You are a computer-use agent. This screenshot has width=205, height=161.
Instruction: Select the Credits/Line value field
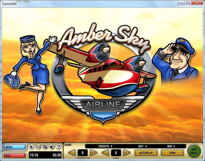click(82, 153)
